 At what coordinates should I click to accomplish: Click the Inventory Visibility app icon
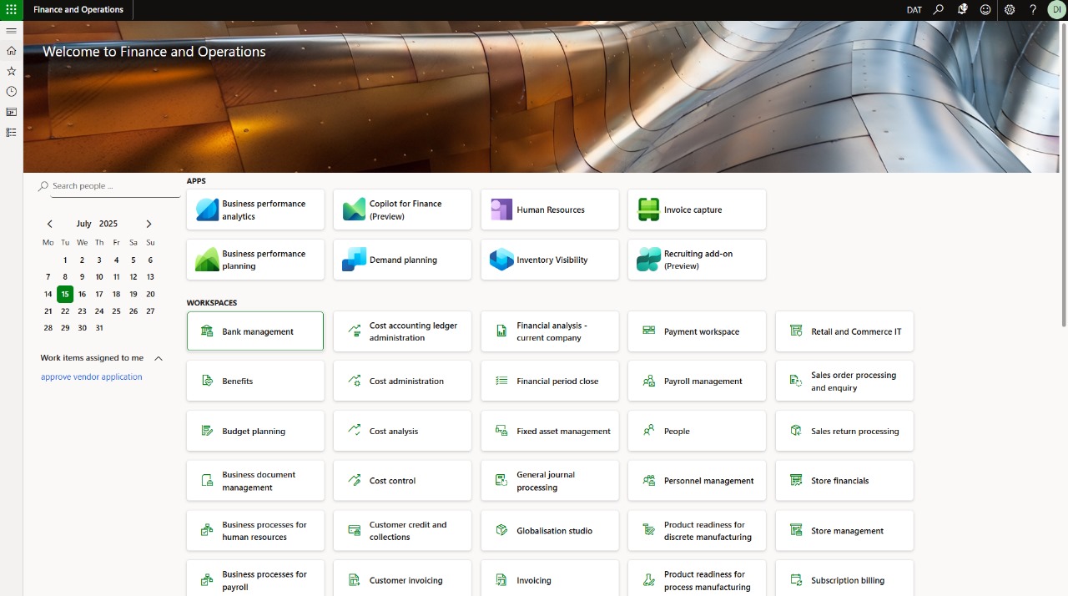click(x=501, y=260)
